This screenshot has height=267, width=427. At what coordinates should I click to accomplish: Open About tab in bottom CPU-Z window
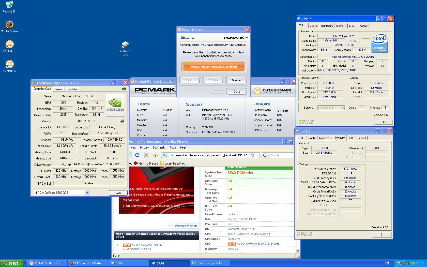coord(362,138)
